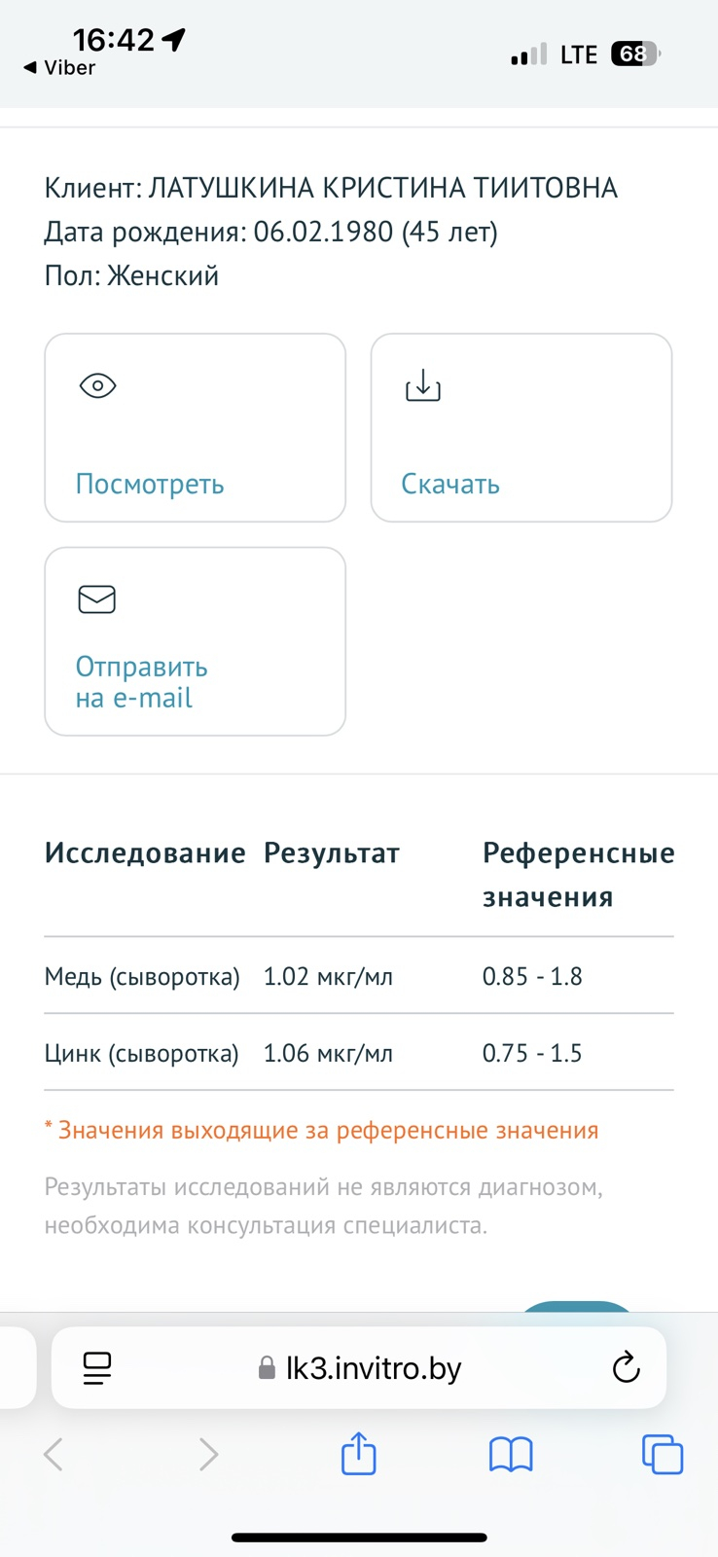
Task: Tap the Референсные значения column header
Action: (x=578, y=875)
